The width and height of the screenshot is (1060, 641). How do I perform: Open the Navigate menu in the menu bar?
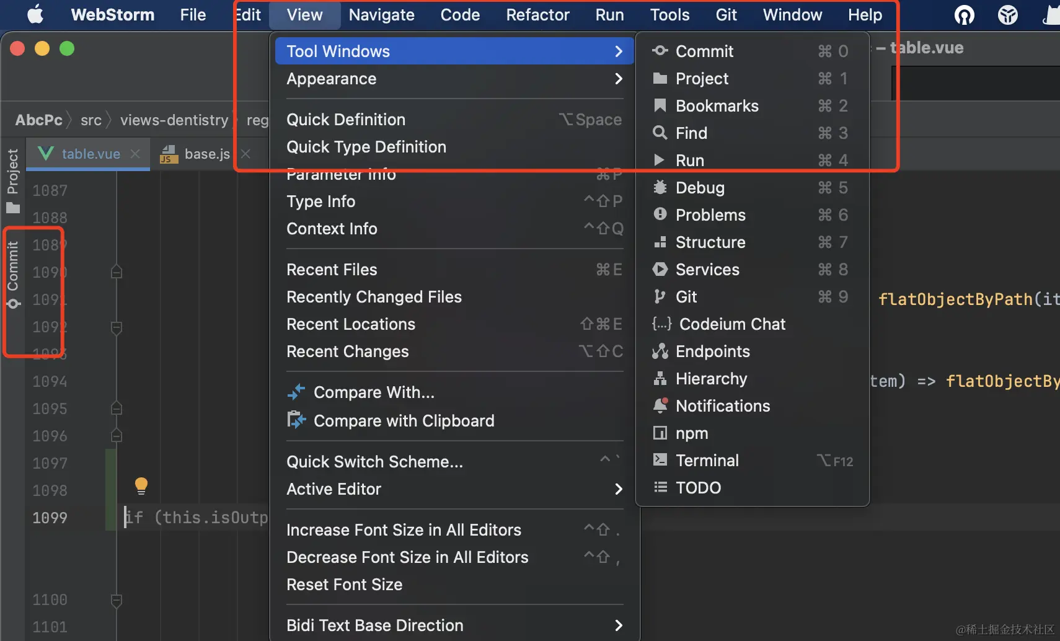click(381, 15)
